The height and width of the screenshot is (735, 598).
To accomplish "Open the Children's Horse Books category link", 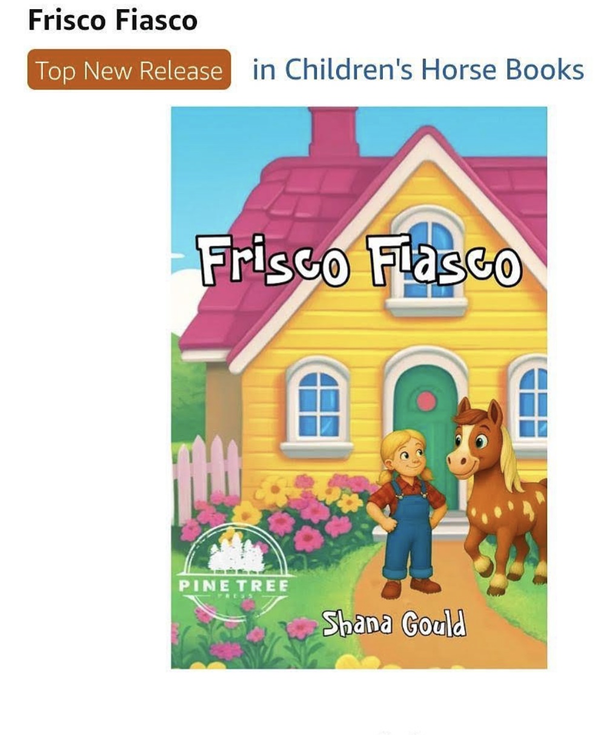I will tap(418, 70).
